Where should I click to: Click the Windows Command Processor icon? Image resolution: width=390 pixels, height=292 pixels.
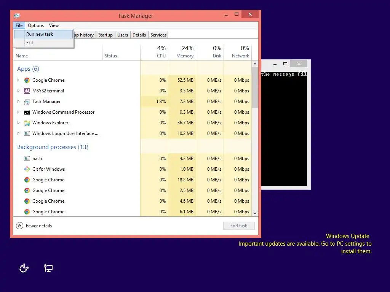[27, 112]
